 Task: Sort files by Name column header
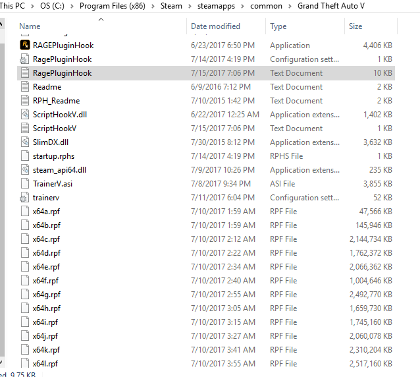tap(30, 26)
